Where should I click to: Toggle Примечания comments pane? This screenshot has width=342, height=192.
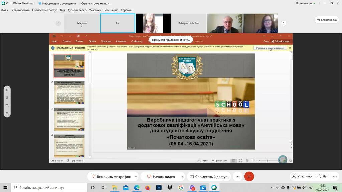220,161
